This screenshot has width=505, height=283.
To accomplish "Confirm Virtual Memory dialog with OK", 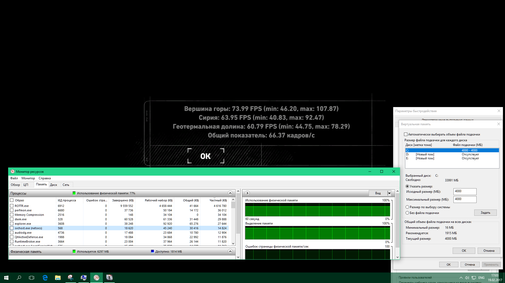I will pos(464,251).
